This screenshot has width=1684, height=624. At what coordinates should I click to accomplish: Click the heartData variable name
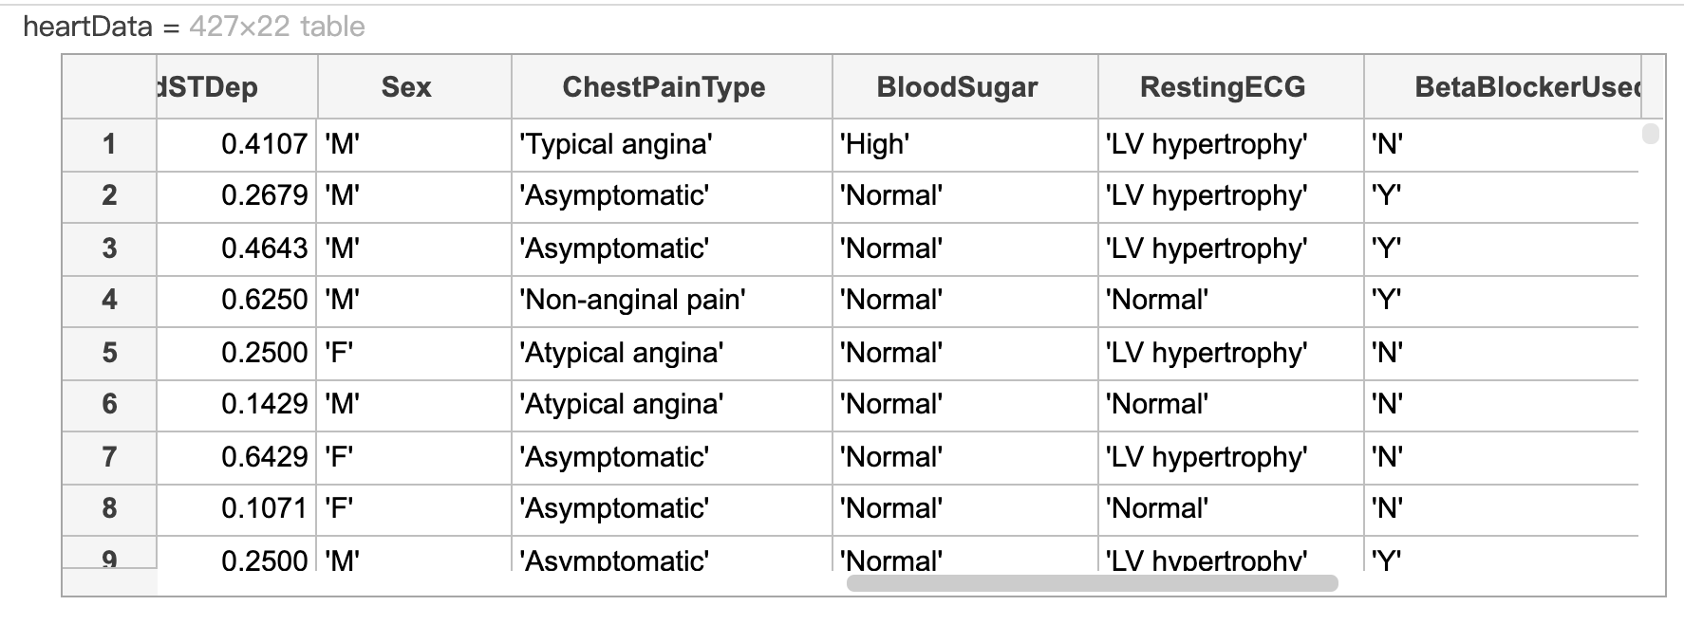click(87, 27)
